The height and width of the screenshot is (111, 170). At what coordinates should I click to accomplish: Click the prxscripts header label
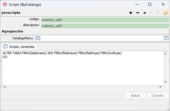pyautogui.click(x=11, y=13)
